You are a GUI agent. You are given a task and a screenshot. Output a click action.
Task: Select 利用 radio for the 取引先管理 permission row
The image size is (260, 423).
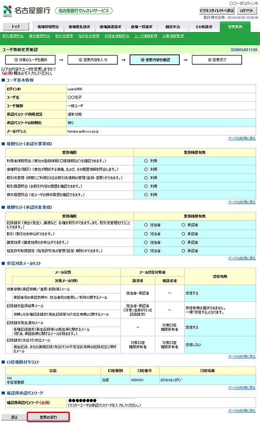[x=146, y=178]
